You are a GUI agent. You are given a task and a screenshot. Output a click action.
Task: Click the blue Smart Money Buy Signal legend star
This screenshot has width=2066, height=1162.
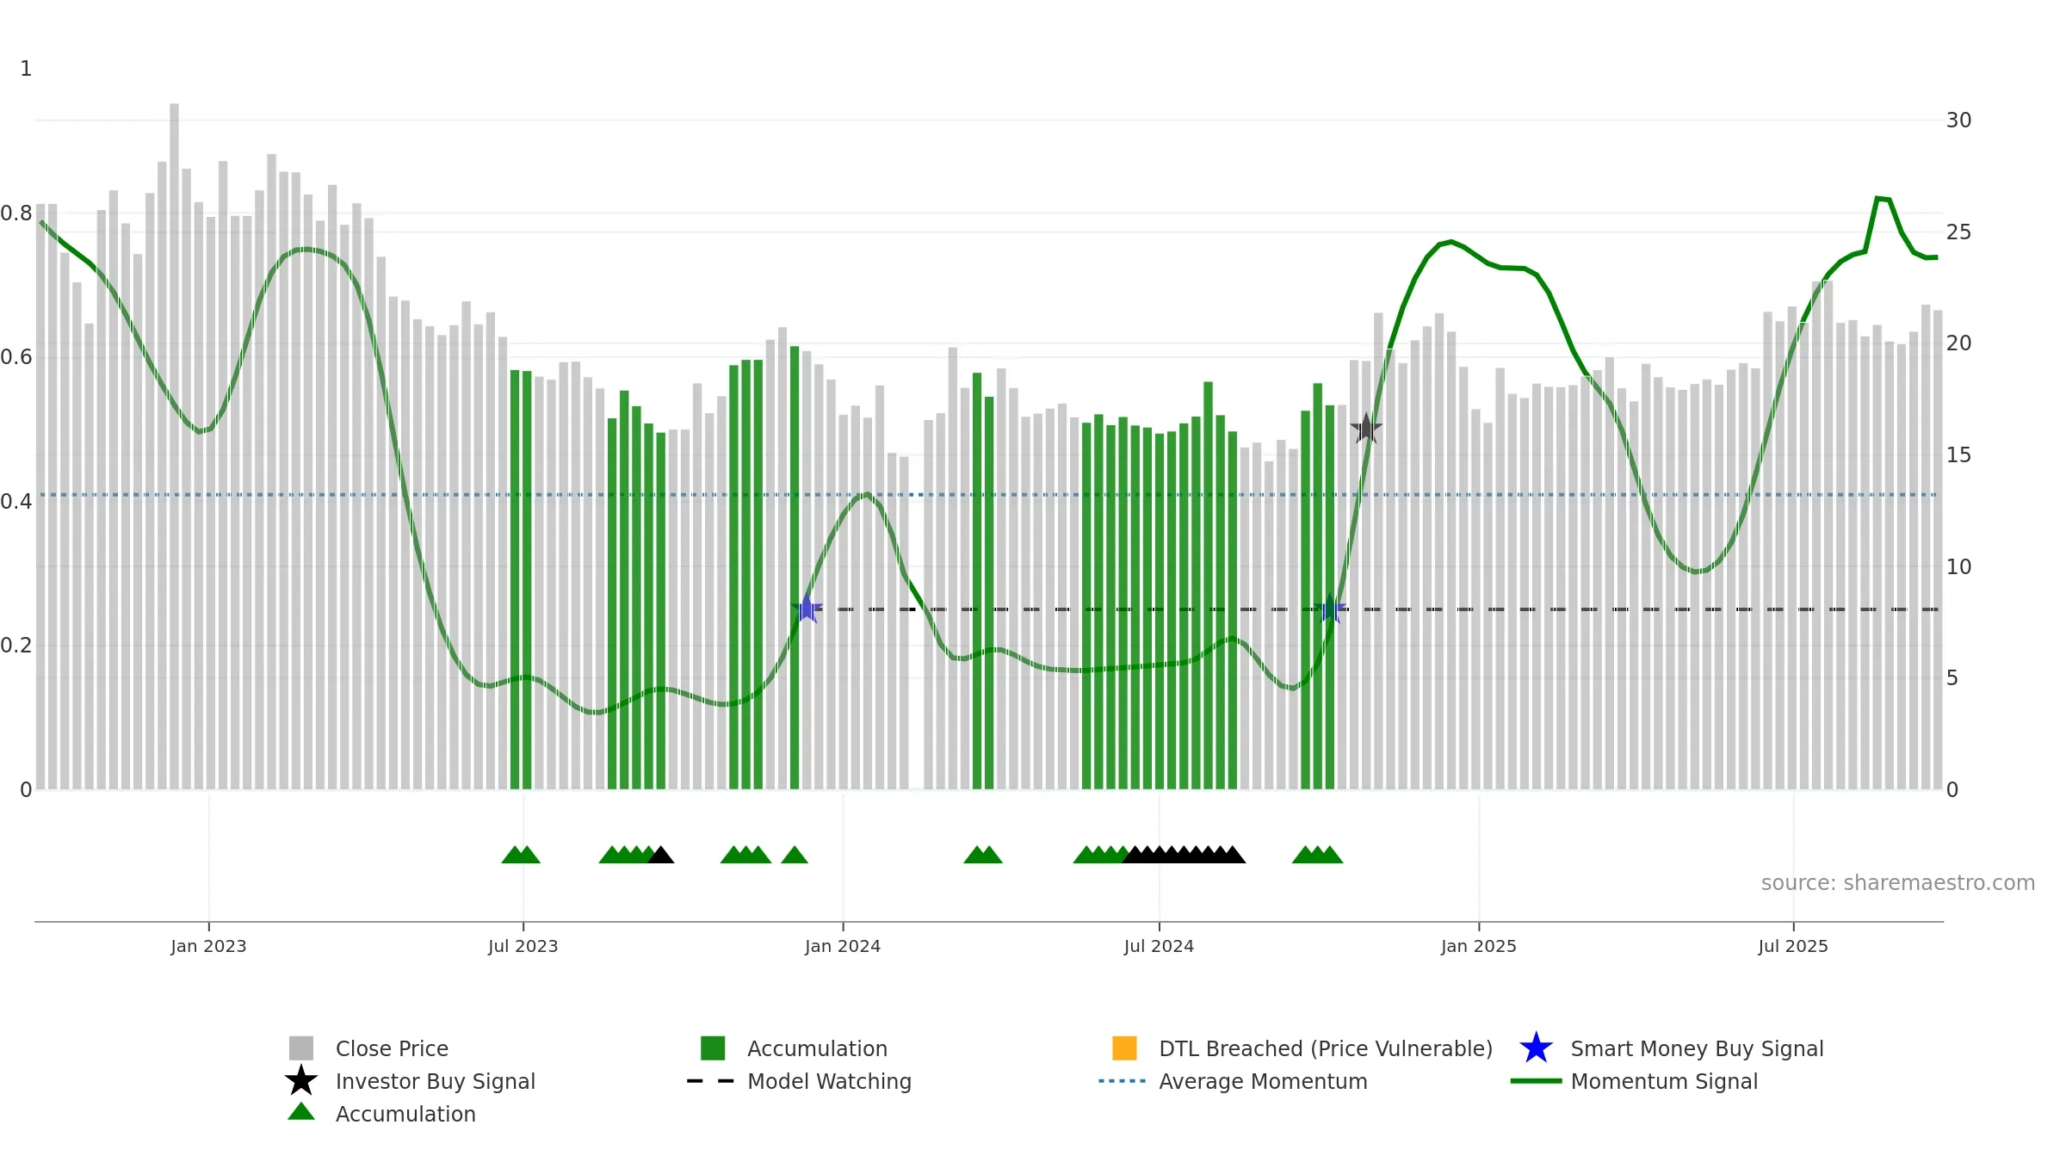pyautogui.click(x=1536, y=1048)
